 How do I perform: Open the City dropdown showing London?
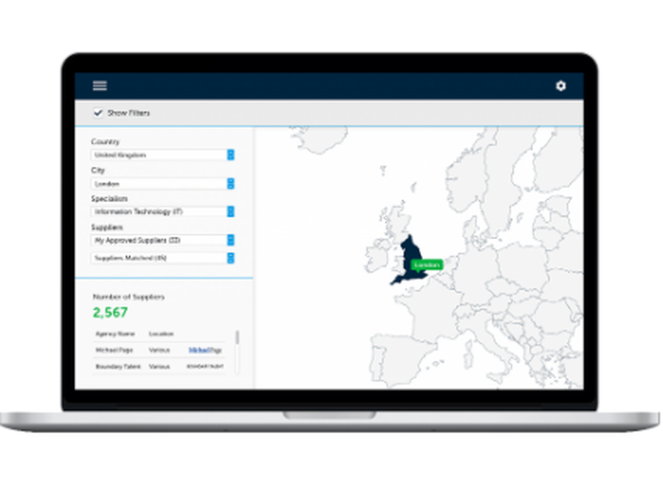coord(163,184)
